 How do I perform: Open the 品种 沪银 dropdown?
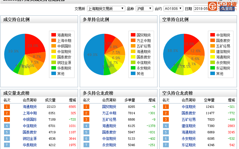144,9
